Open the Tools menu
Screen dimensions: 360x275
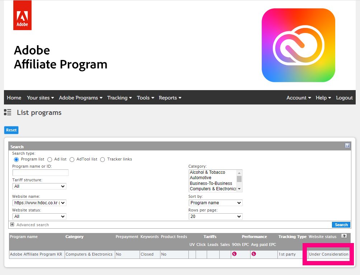point(145,98)
